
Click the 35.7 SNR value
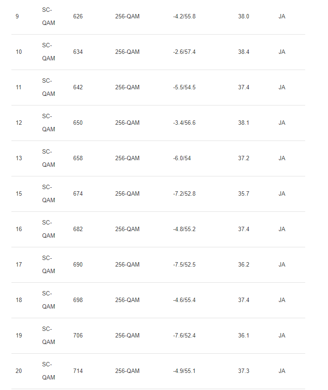click(244, 193)
